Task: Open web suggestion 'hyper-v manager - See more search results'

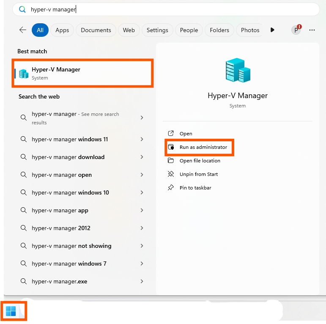Action: click(82, 118)
